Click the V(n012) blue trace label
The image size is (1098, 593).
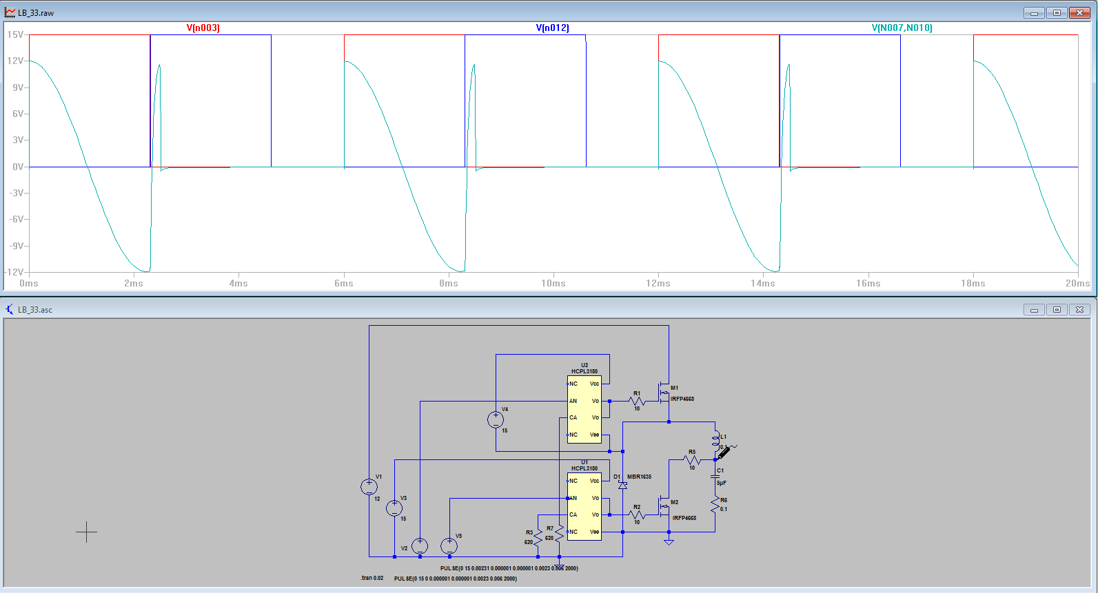pos(553,28)
